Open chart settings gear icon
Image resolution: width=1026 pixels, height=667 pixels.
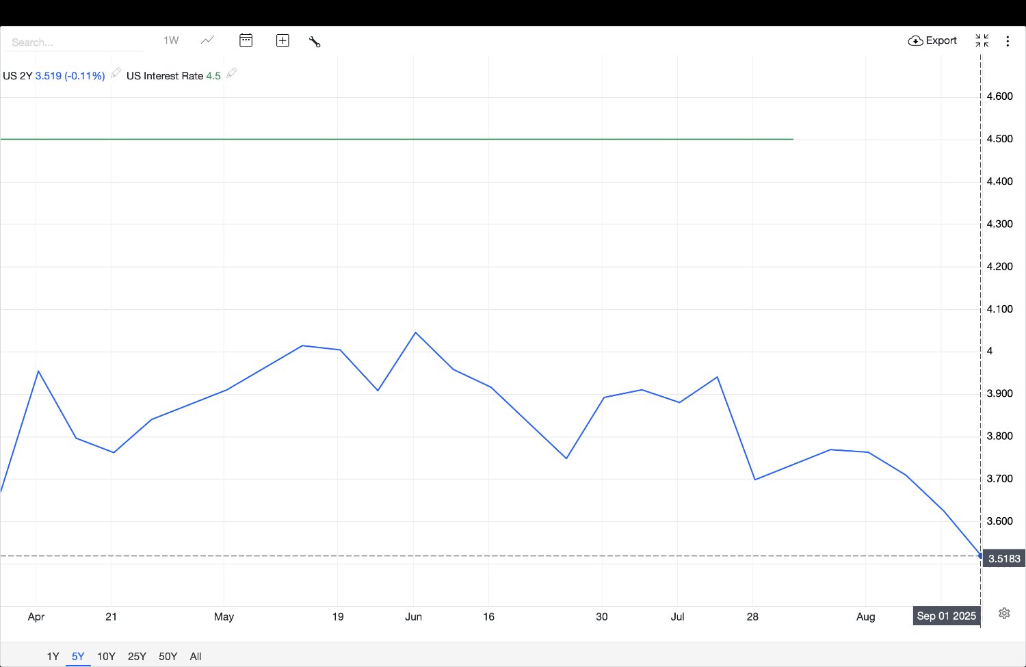(1004, 613)
